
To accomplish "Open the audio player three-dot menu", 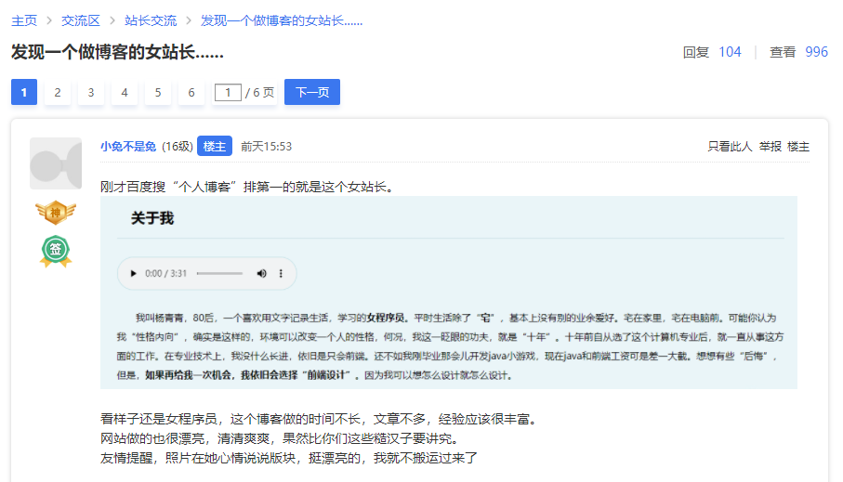I will click(282, 274).
